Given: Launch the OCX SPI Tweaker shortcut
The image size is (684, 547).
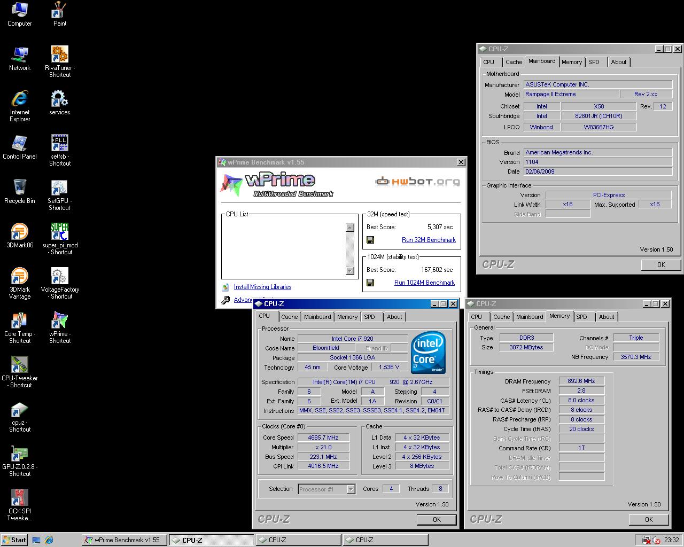Looking at the screenshot, I should [x=20, y=505].
